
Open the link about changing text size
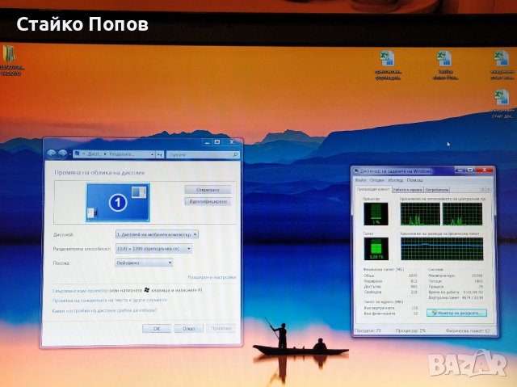click(110, 301)
